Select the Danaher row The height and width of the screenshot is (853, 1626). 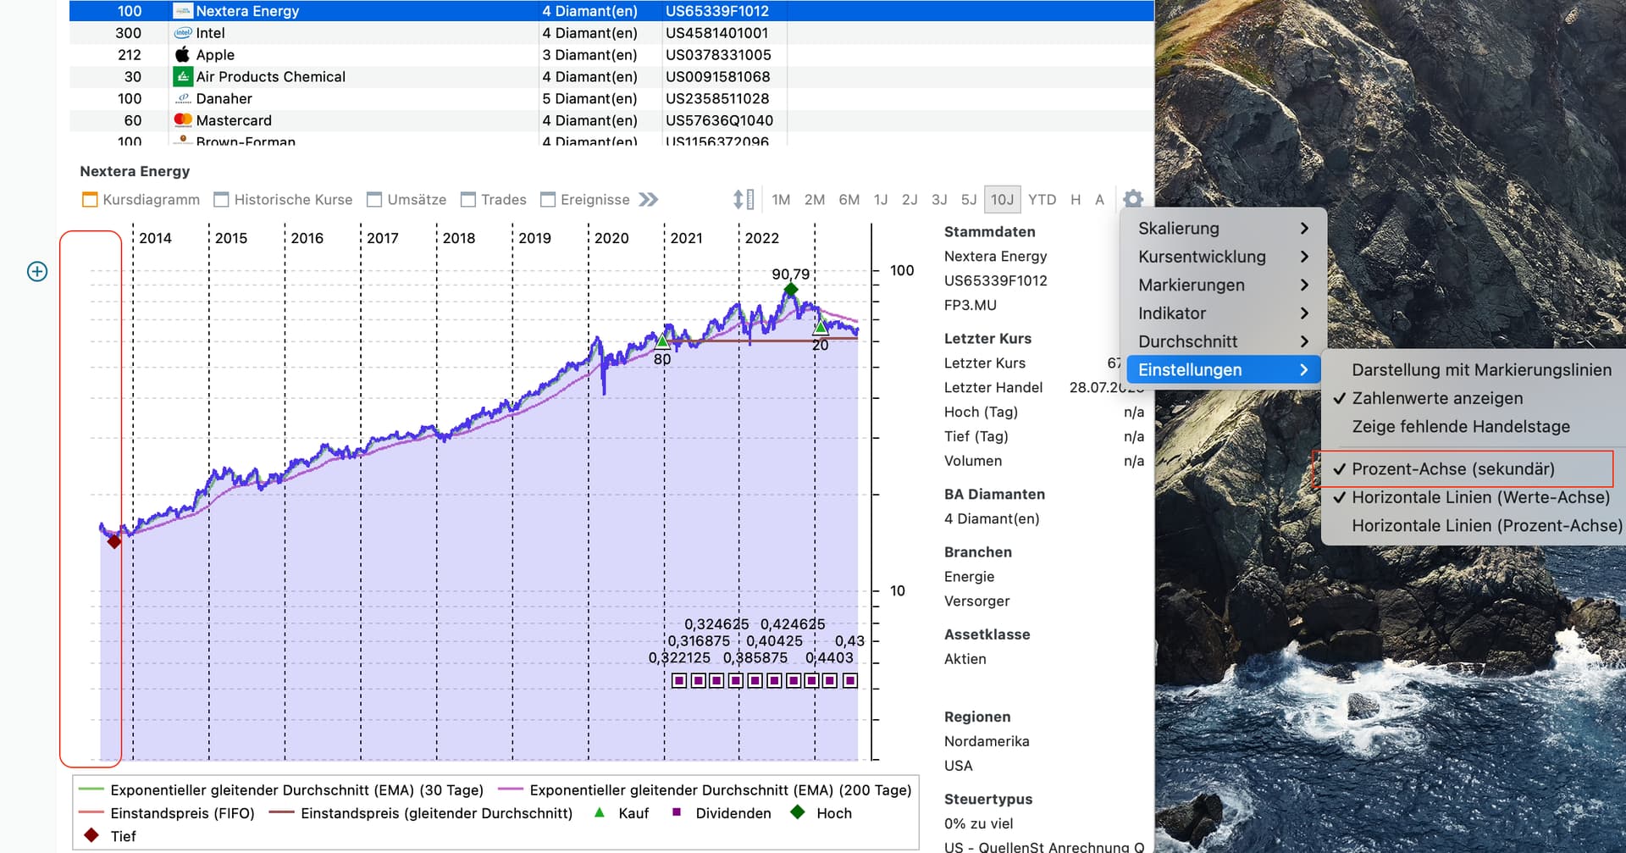point(611,99)
